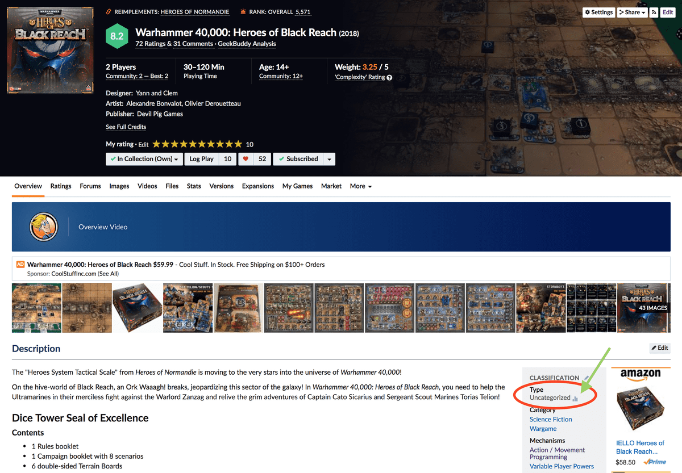Open the Heroes of Normandie reimplements link
The height and width of the screenshot is (473, 682).
pos(195,12)
